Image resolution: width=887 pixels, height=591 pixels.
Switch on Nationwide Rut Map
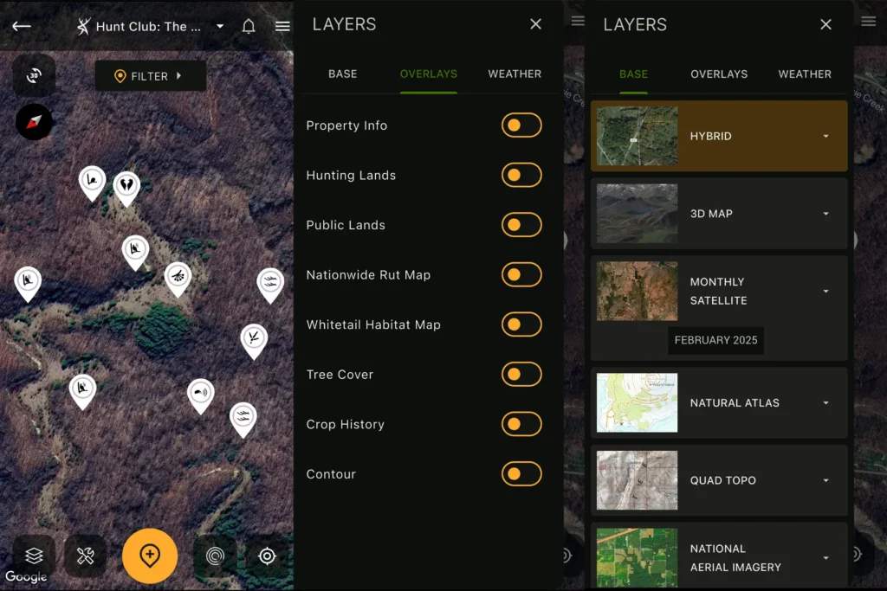click(521, 274)
